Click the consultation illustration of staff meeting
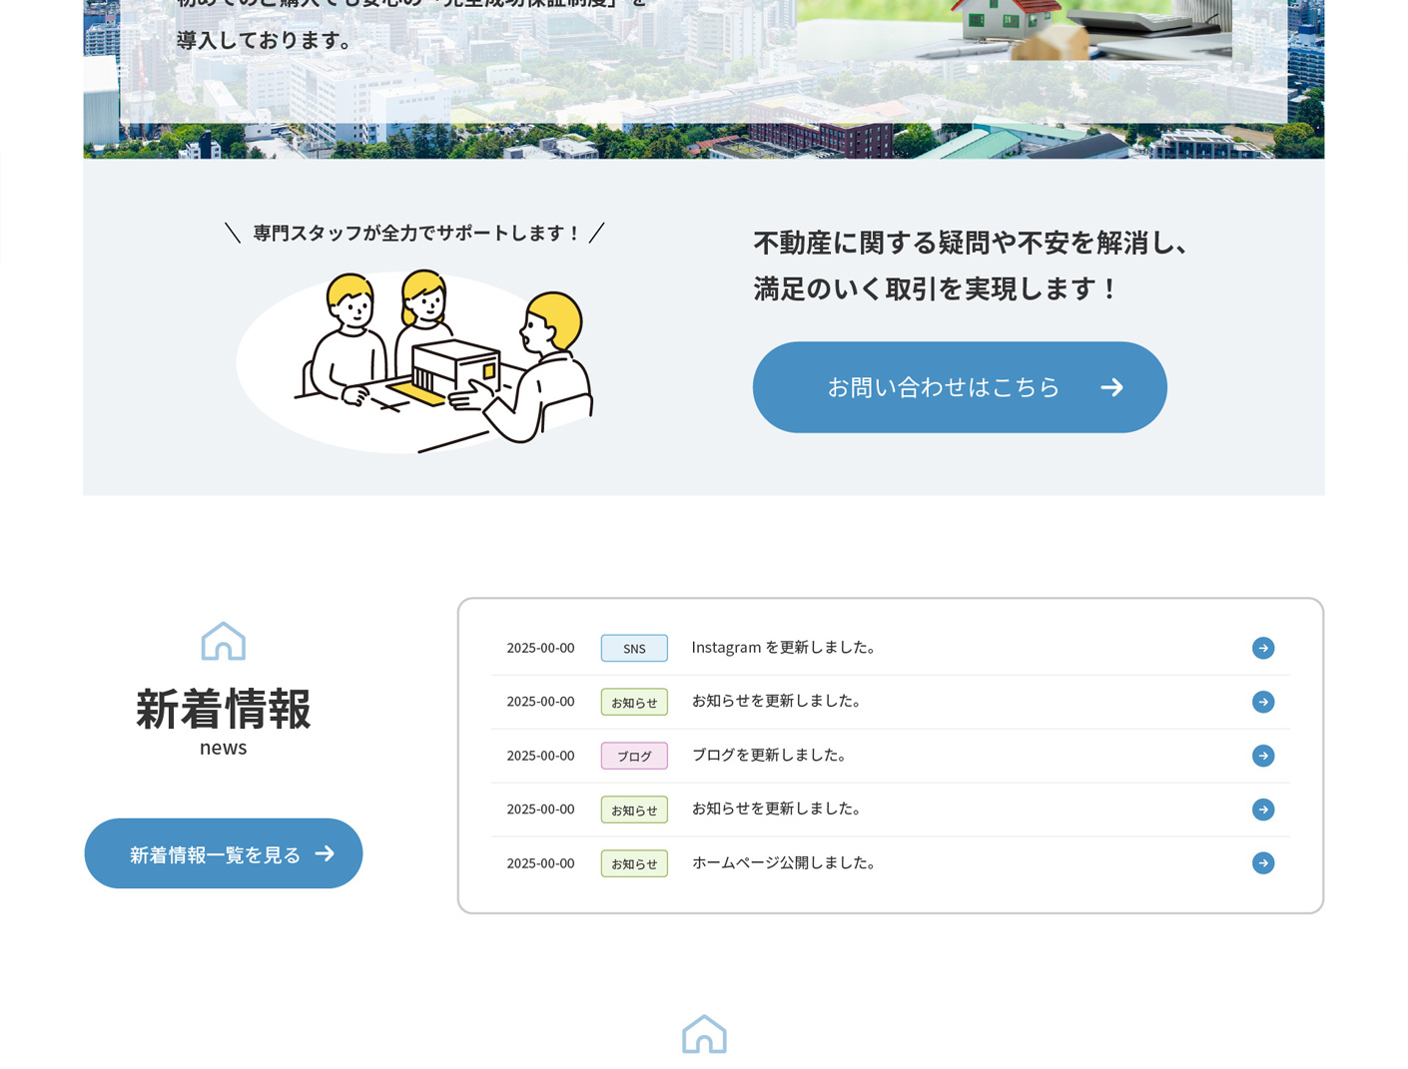This screenshot has height=1069, width=1408. 414,359
